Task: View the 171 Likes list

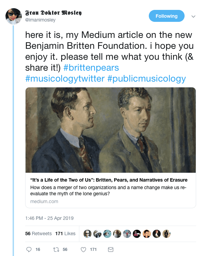Action: tap(65, 233)
